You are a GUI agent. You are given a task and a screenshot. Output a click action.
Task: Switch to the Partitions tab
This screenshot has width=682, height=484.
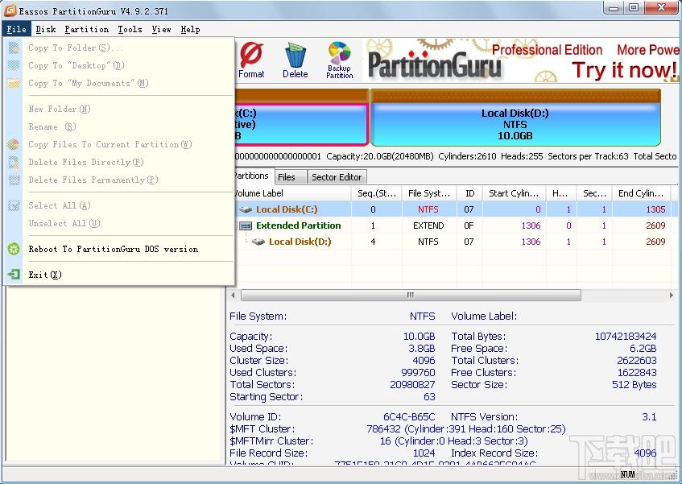point(251,176)
